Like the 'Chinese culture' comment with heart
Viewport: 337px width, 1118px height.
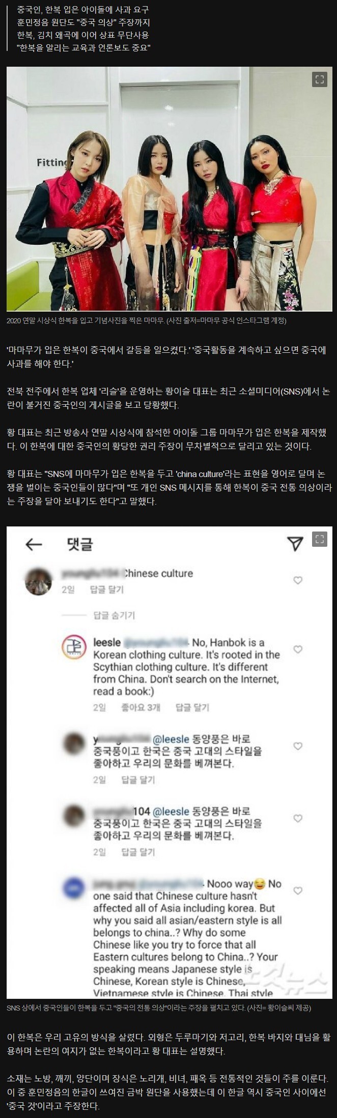[298, 580]
